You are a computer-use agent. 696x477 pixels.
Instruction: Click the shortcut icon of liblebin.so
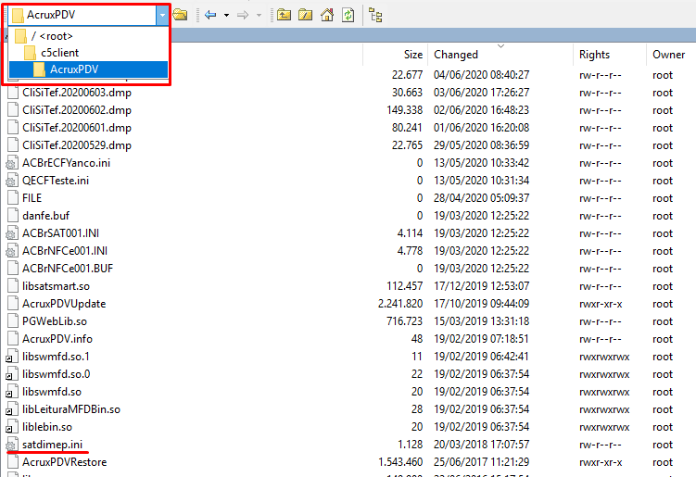[x=12, y=427]
